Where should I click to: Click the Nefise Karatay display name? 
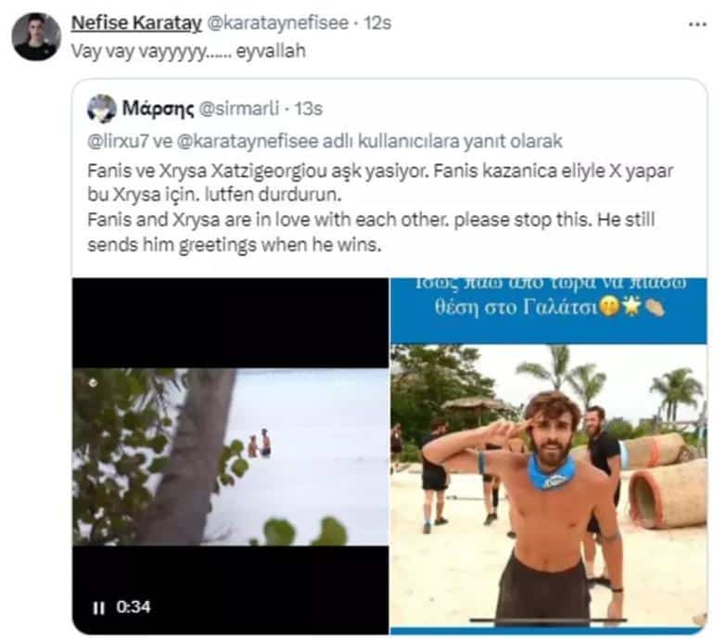tap(129, 23)
